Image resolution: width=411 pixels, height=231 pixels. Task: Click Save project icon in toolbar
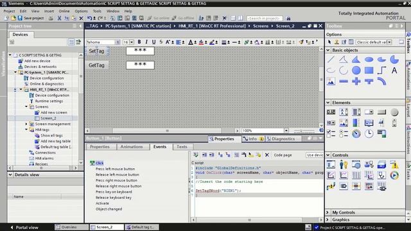pyautogui.click(x=20, y=18)
